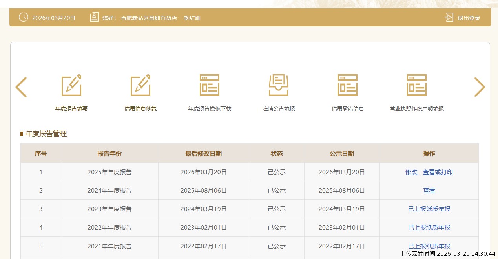Image resolution: width=498 pixels, height=259 pixels.
Task: Click the 信用信息修复 pencil icon
Action: 140,85
